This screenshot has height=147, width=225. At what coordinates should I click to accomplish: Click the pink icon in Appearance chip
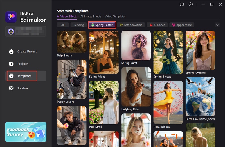(174, 25)
